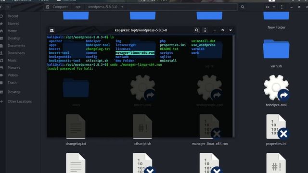Image resolution: width=308 pixels, height=173 pixels.
Task: Click README.txt in the terminal listing
Action: (x=169, y=49)
